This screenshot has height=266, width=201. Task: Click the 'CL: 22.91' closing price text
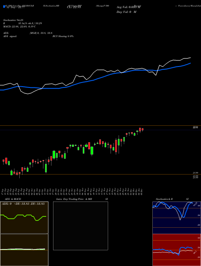pos(74,7)
